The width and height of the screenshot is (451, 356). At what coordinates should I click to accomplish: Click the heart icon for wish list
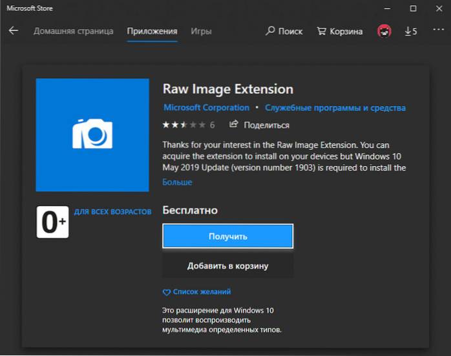(x=166, y=292)
